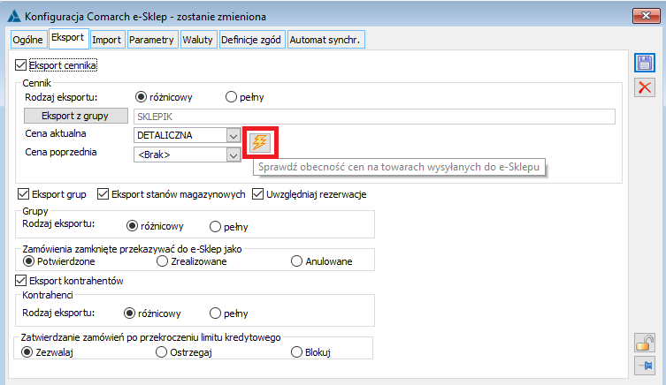The height and width of the screenshot is (385, 666).
Task: Switch to the Automat synchr. tab
Action: point(325,40)
